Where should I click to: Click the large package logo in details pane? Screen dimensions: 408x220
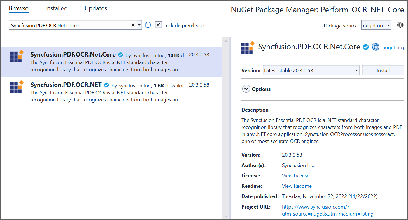[x=248, y=47]
